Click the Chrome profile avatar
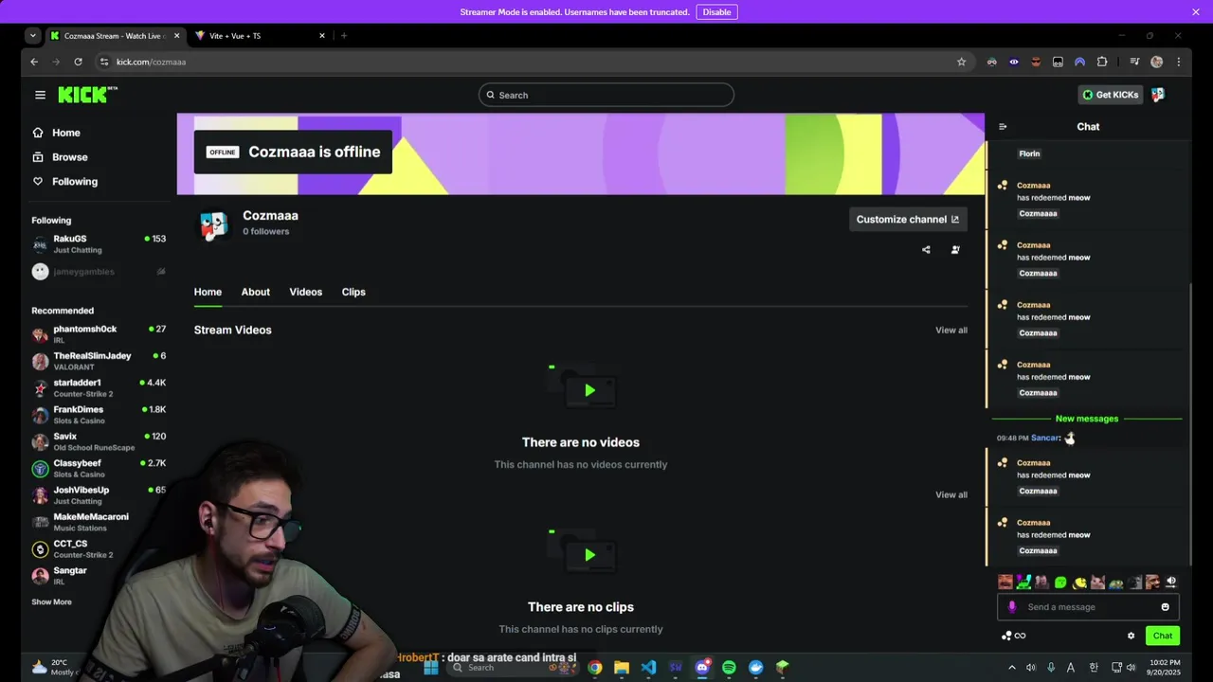 (x=1156, y=62)
